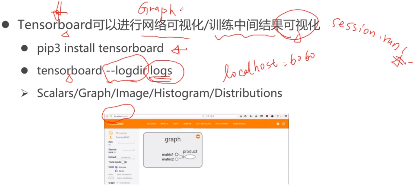The image size is (413, 187).
Task: Open the Session runs dropdown
Action: click(129, 150)
